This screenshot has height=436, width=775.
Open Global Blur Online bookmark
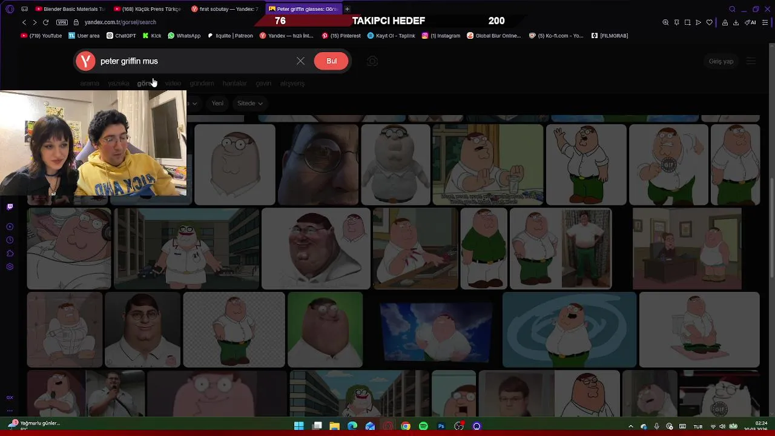coord(493,36)
